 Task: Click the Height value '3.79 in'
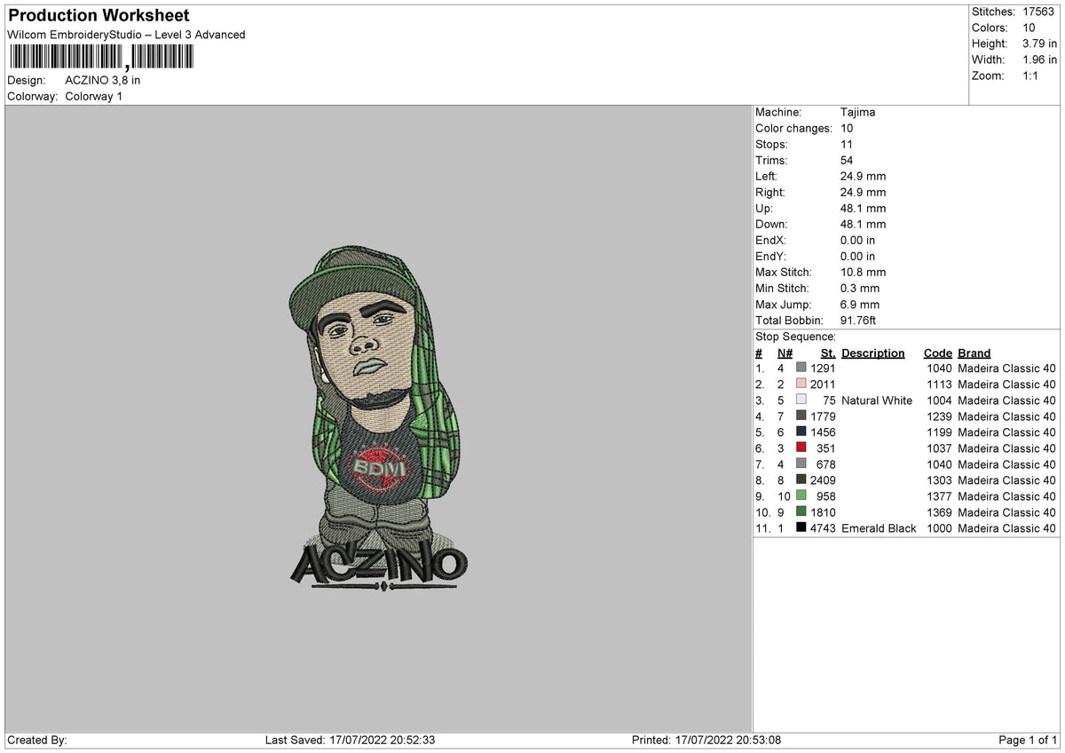[x=1039, y=44]
